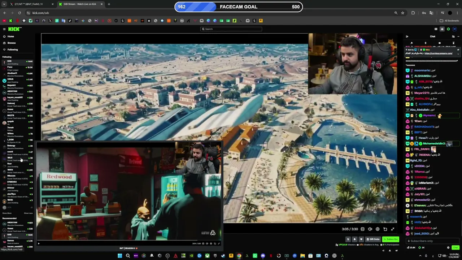Focus the Kick search box
Screen dimensions: 462x260
pos(231,29)
